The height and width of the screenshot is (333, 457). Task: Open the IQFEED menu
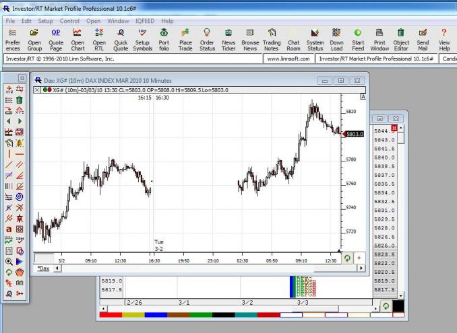click(145, 21)
